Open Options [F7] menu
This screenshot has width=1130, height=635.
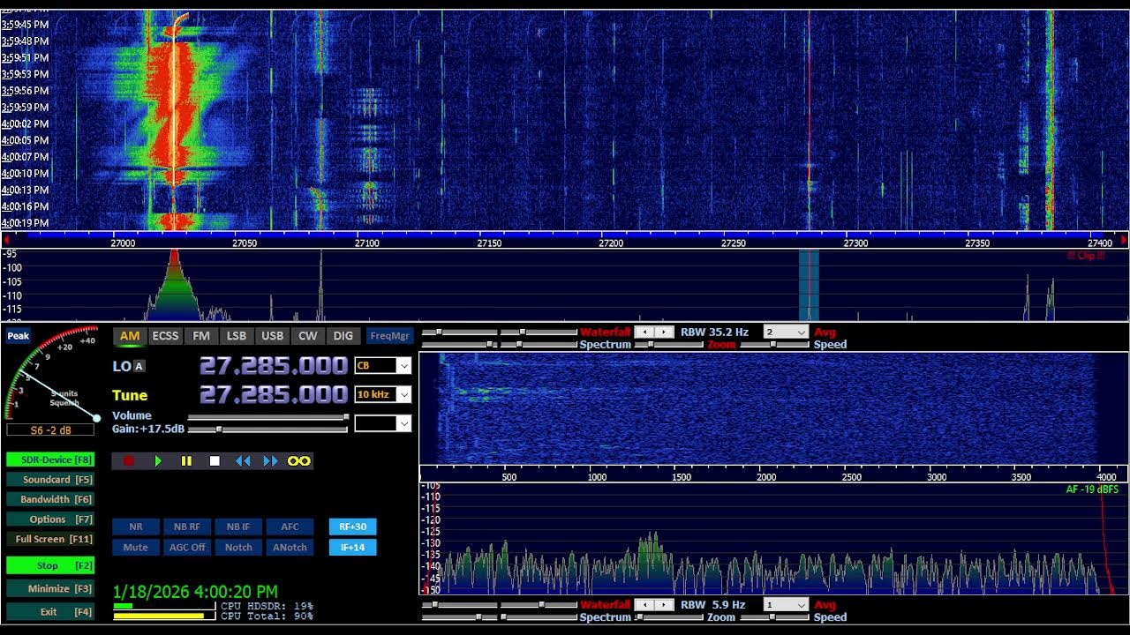pyautogui.click(x=50, y=519)
